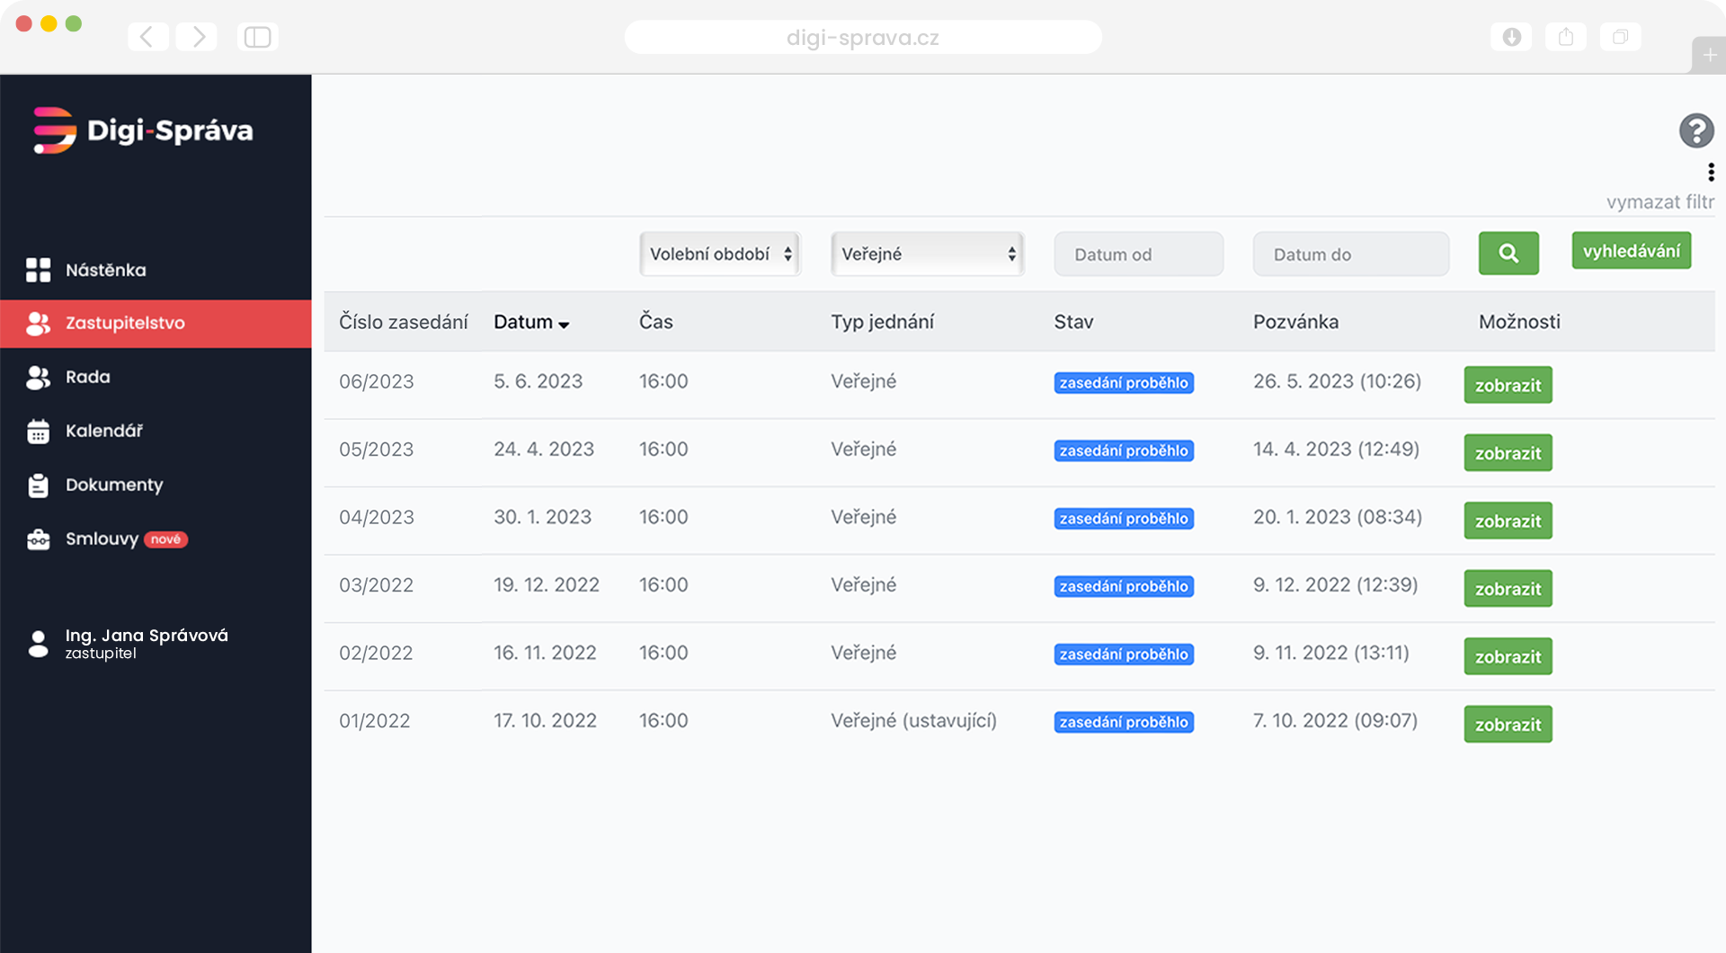Click invitation 7. 10. 2022 (09:07)
Screen dimensions: 1726x953
(x=1335, y=721)
